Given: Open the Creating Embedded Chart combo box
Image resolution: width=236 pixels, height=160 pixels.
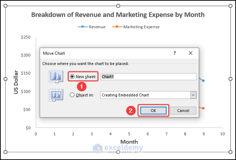Looking at the screenshot, I should tap(145, 95).
